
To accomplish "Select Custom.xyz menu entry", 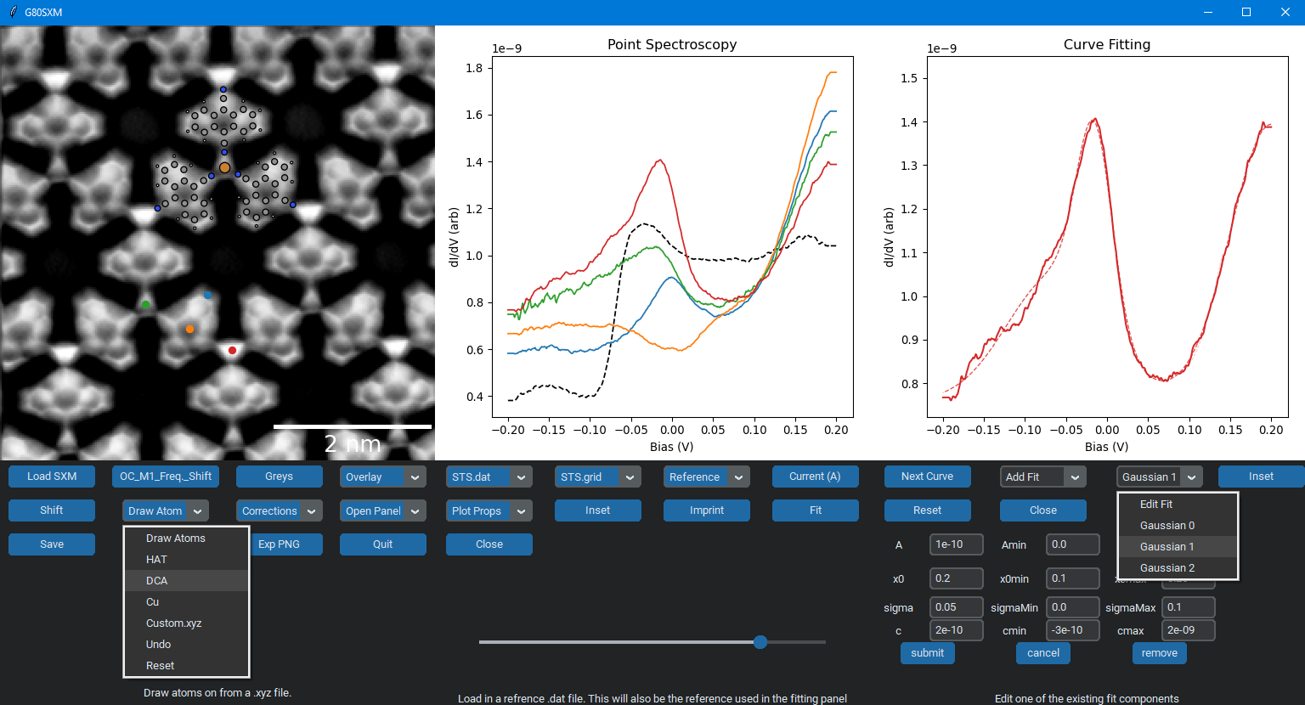I will (187, 623).
